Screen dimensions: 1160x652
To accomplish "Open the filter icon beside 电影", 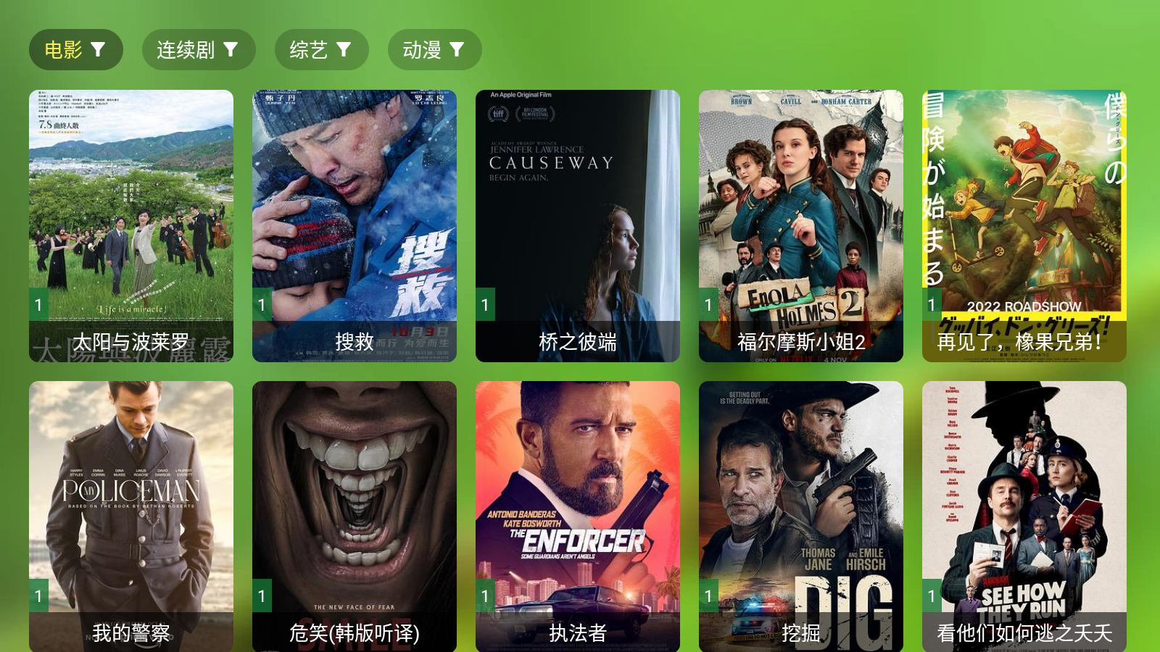I will pyautogui.click(x=98, y=49).
